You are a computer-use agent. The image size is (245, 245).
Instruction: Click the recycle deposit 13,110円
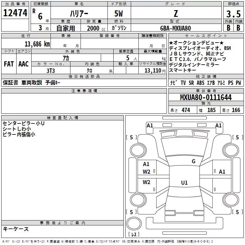click(155, 71)
